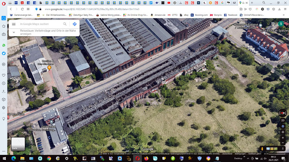
Task: Open Chrome from the taskbar
Action: click(49, 158)
